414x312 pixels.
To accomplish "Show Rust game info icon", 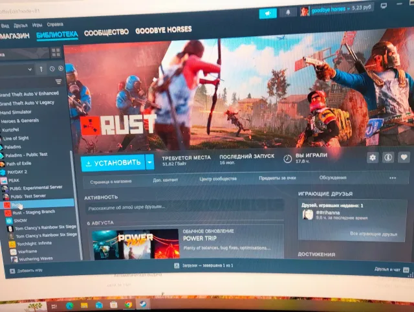I will click(388, 157).
